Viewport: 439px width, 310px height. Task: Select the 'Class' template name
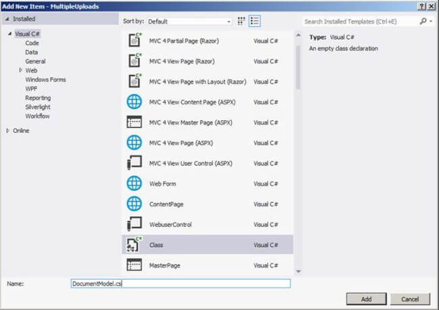[156, 245]
